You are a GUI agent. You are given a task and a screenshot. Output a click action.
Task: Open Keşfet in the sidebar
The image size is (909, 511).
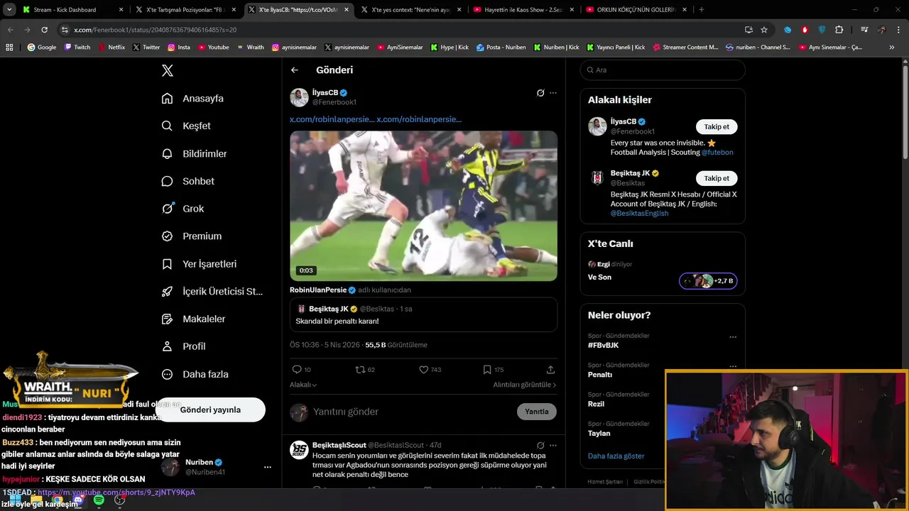(187, 126)
